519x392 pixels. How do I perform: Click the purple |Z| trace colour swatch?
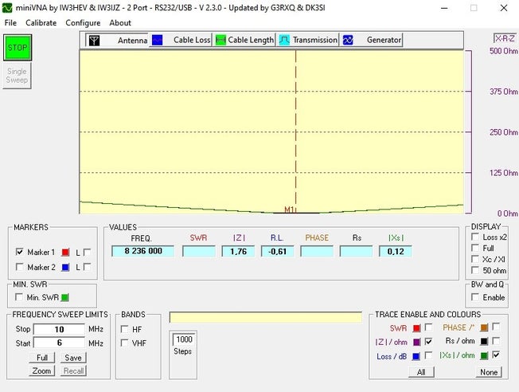tap(416, 341)
